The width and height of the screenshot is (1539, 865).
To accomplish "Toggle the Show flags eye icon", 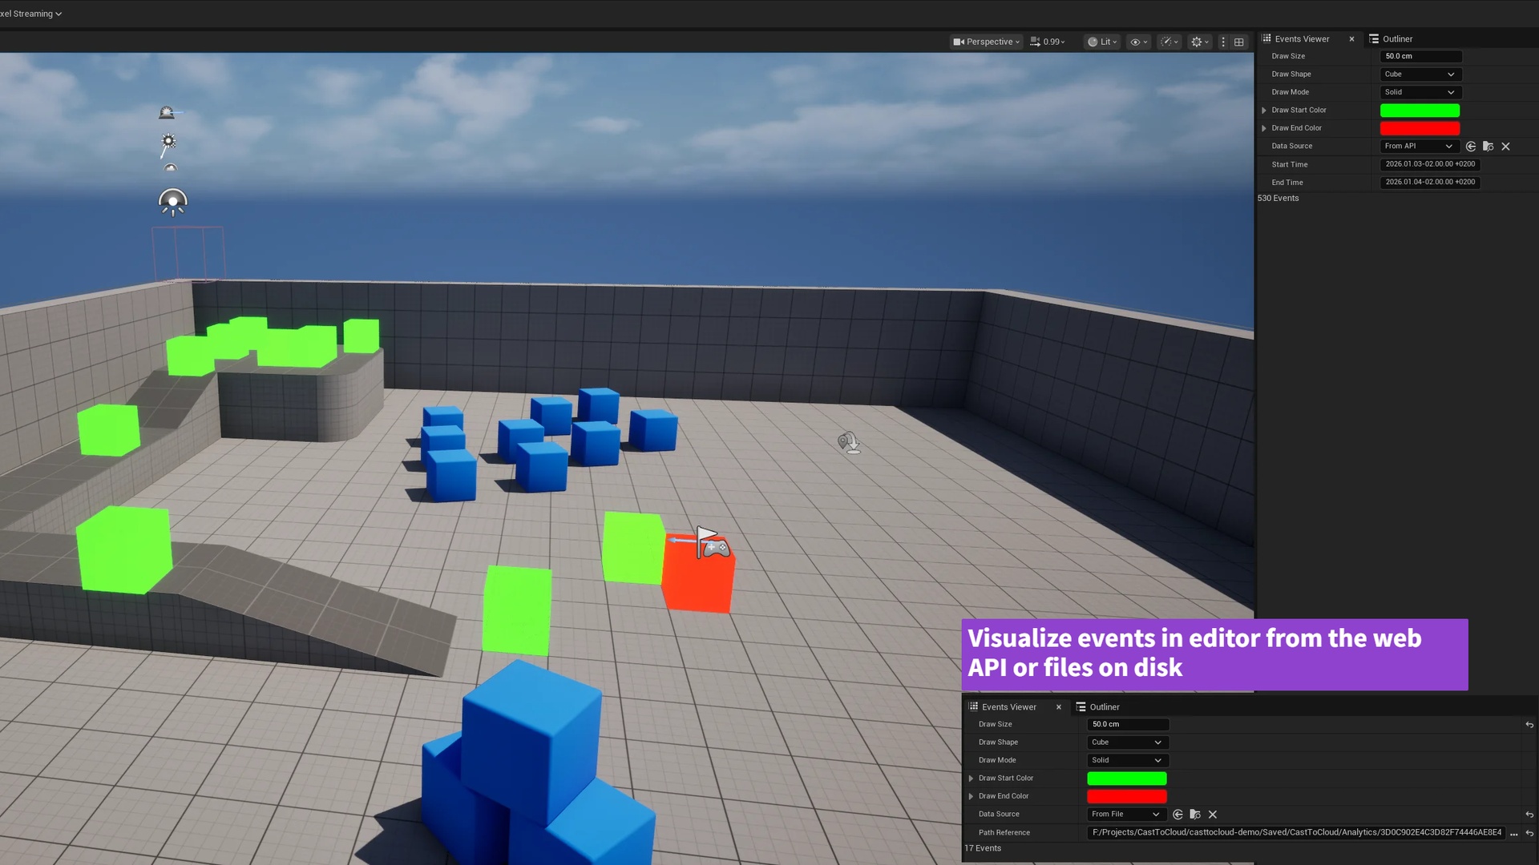I will 1138,42.
